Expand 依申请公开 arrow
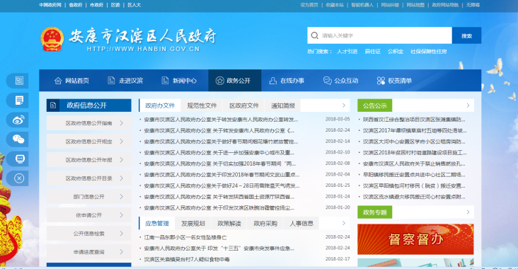The image size is (518, 269). (x=122, y=215)
